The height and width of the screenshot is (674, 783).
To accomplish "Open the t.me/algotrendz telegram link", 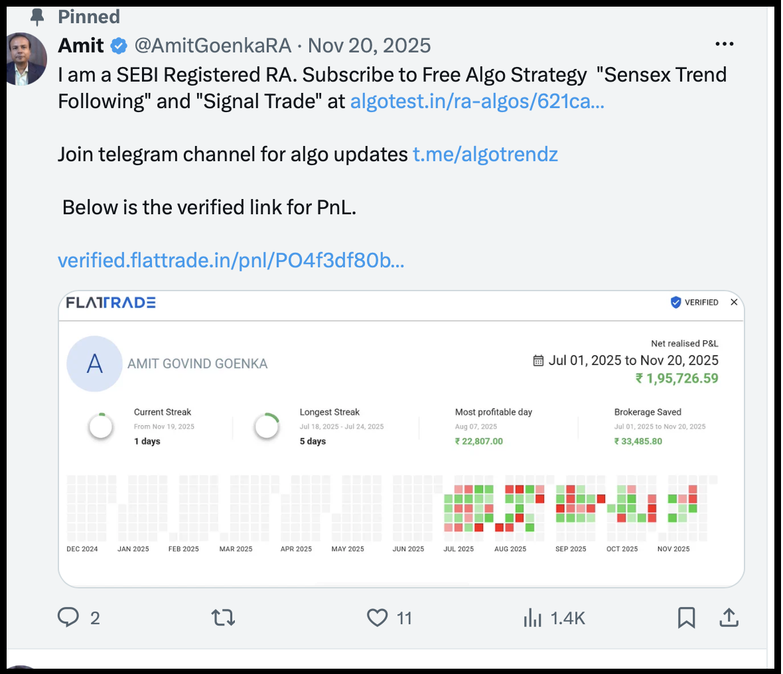I will [x=485, y=155].
